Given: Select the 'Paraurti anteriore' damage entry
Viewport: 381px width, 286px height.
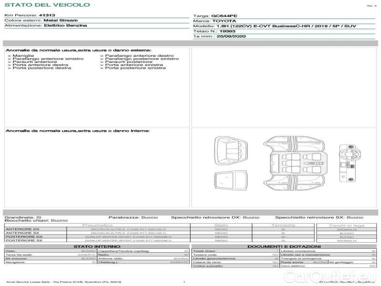Looking at the screenshot, I should click(35, 62).
